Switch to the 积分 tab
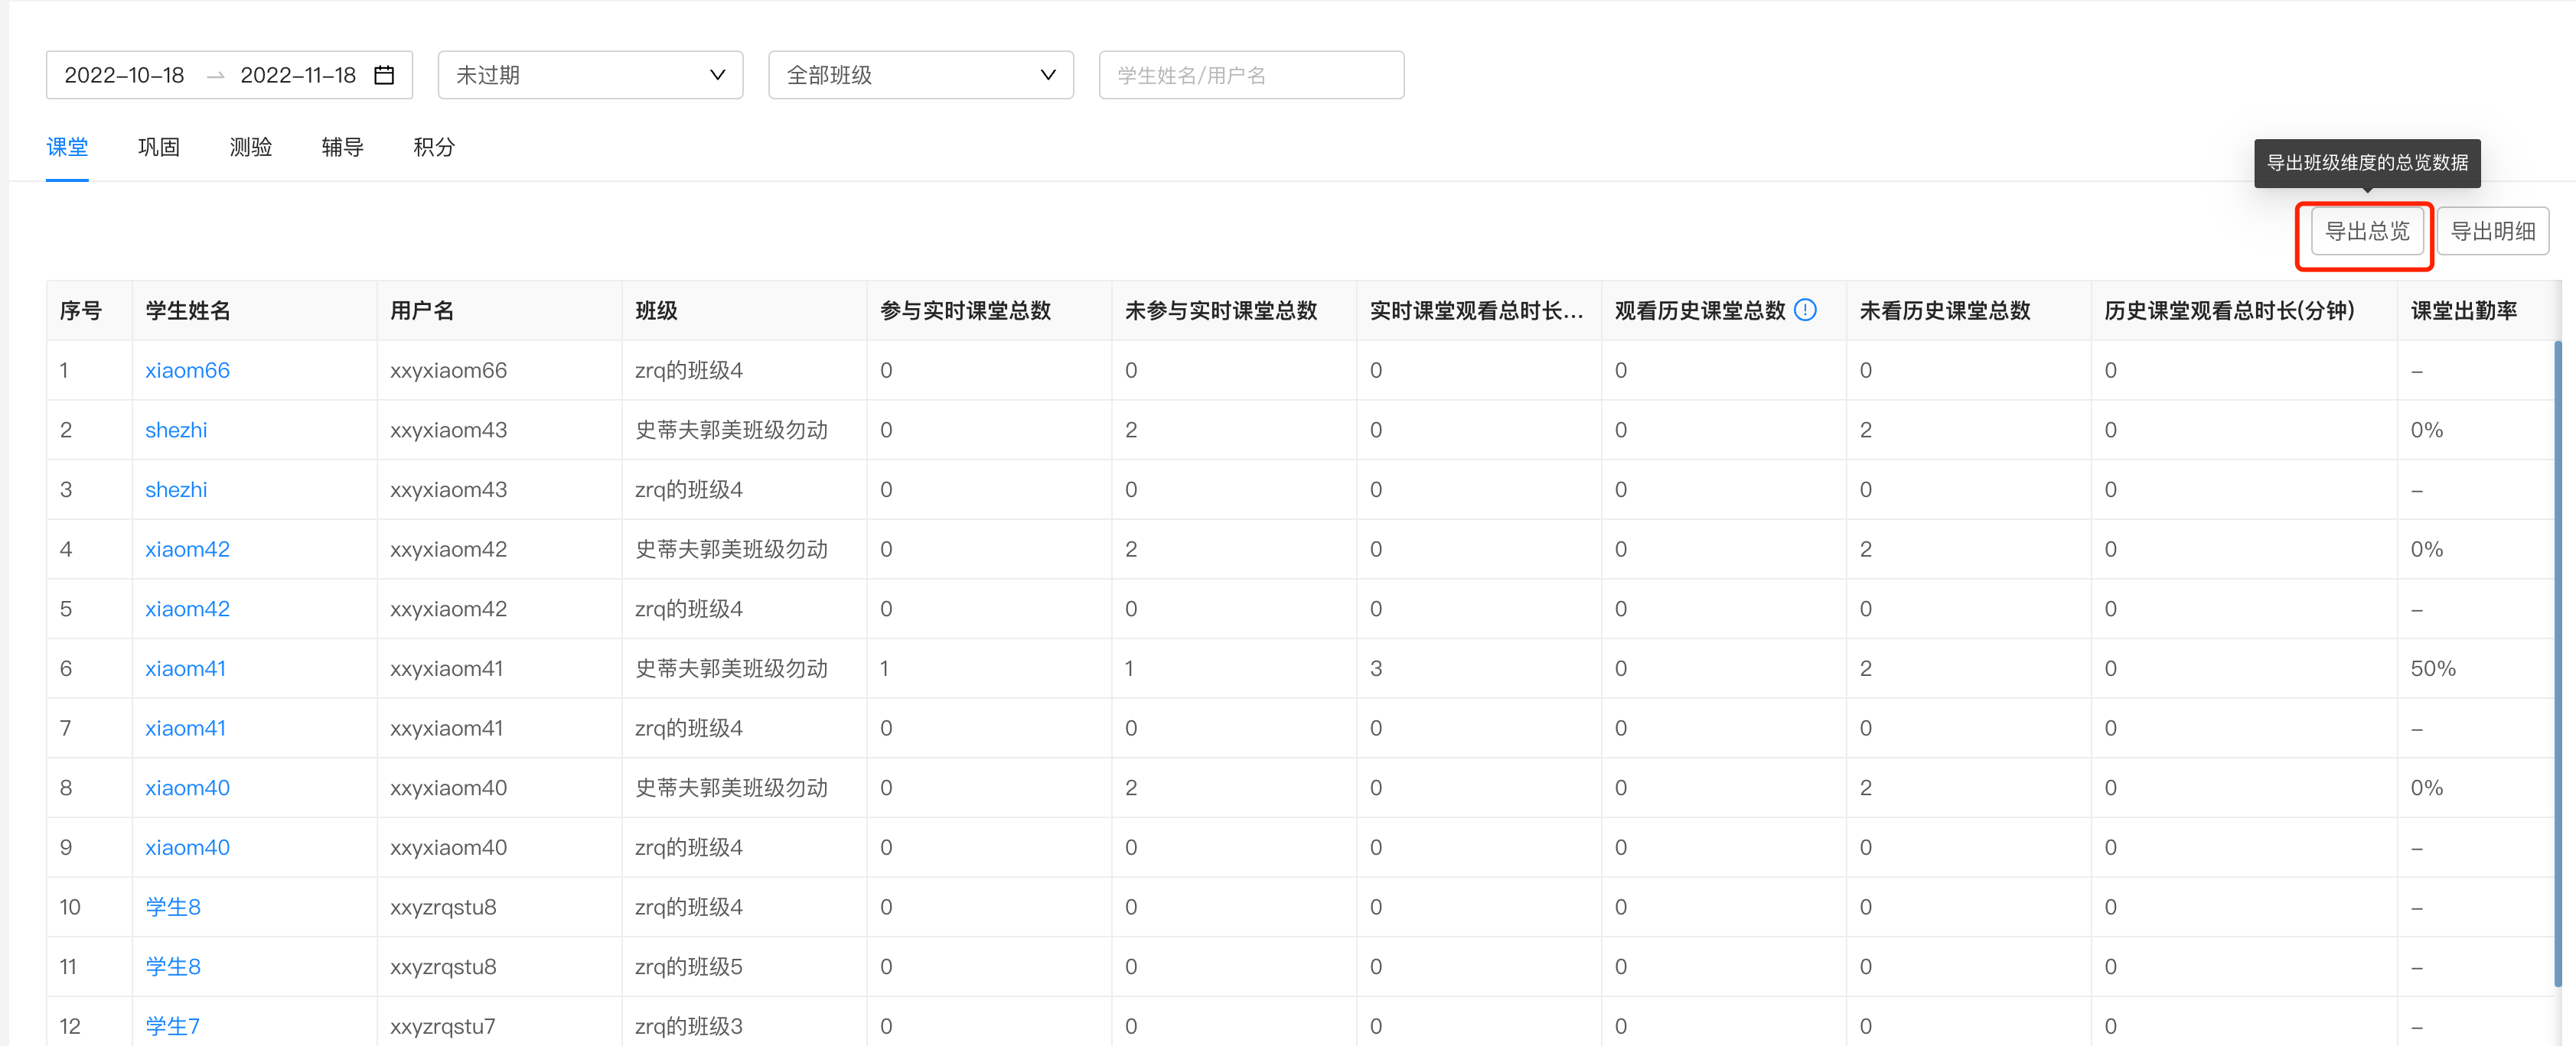2576x1046 pixels. pyautogui.click(x=435, y=147)
